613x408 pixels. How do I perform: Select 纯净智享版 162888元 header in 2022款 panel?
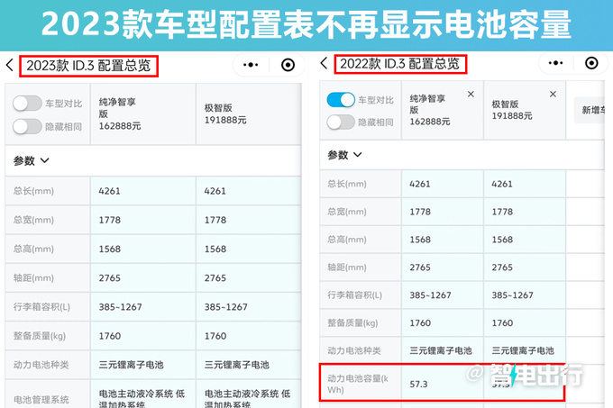[443, 110]
